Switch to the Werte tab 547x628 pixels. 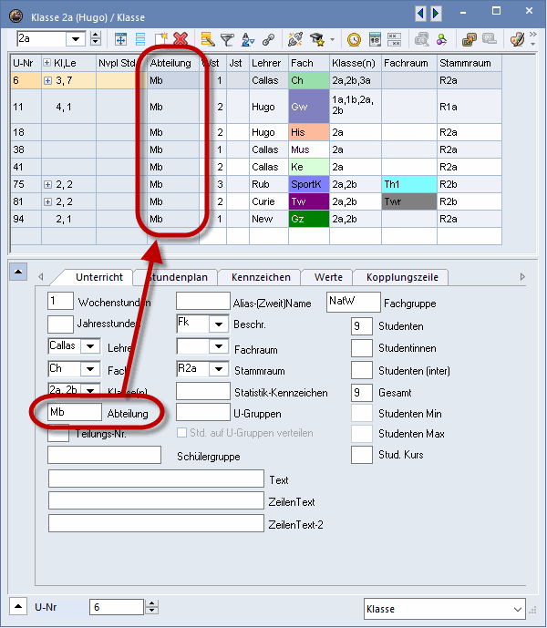coord(328,277)
